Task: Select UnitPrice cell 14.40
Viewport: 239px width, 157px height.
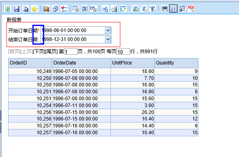Action: point(132,126)
